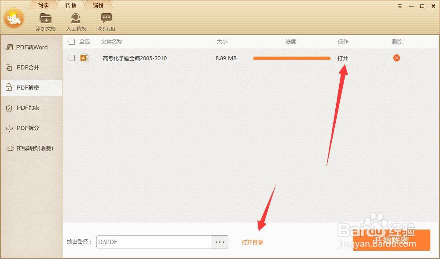The width and height of the screenshot is (440, 259).
Task: Check the 全选 select-all checkbox
Action: coord(72,41)
